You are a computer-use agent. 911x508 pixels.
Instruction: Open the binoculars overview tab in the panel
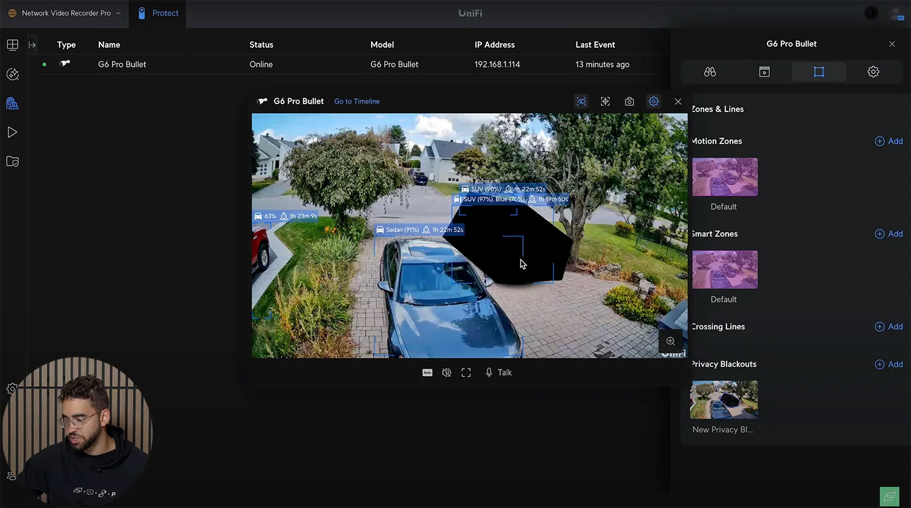[x=710, y=72]
